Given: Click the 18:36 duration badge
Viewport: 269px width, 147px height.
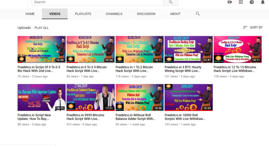Looking at the screenshot, I should pos(158,108).
